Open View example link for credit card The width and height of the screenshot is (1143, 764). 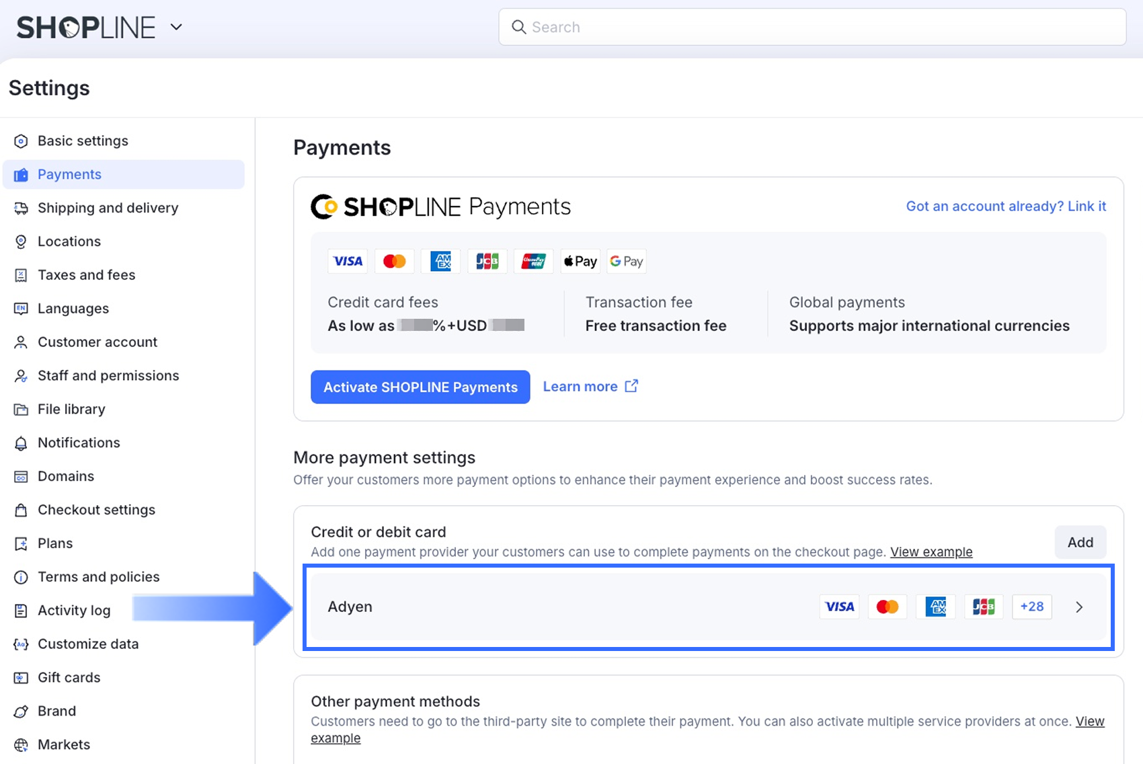click(x=931, y=552)
